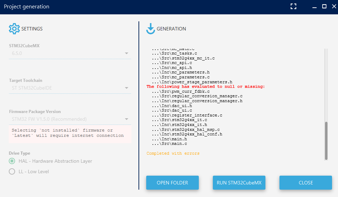Select LL - Low Level radio button
The height and width of the screenshot is (197, 338).
pos(12,171)
